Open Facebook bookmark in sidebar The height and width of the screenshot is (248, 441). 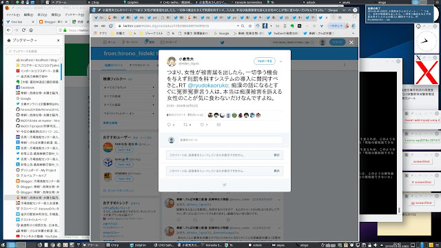pos(25,87)
